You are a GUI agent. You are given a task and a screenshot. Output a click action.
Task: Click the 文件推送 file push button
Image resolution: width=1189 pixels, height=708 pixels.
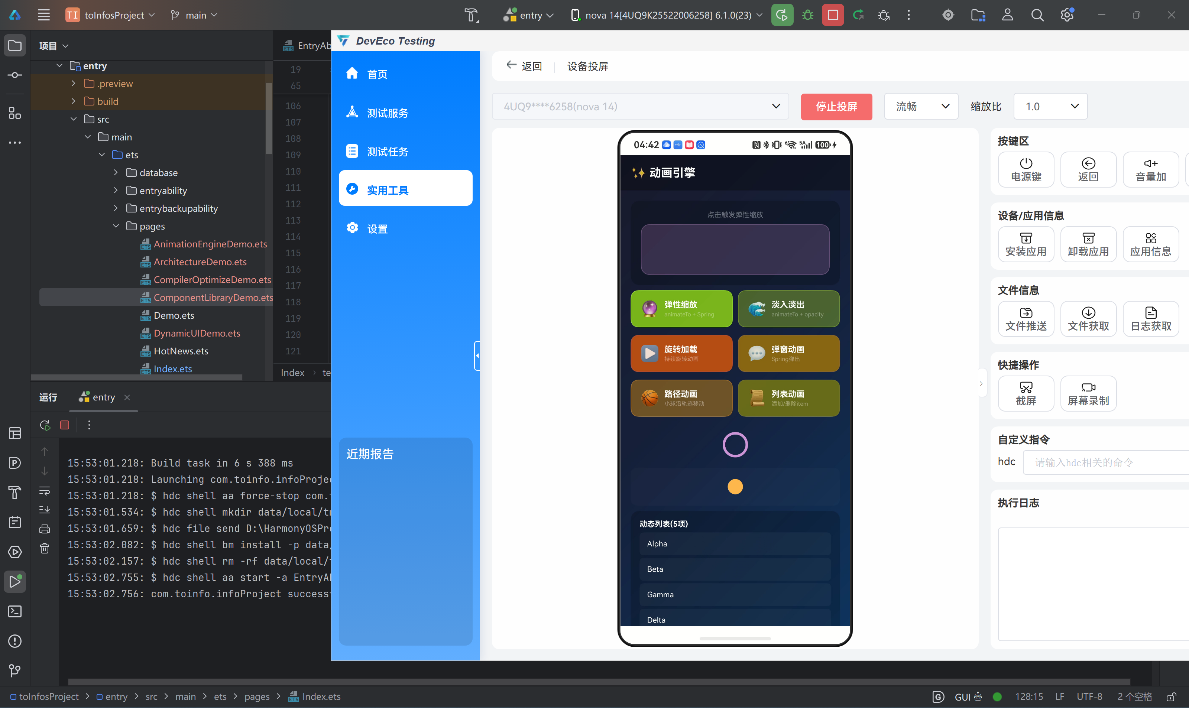coord(1026,319)
